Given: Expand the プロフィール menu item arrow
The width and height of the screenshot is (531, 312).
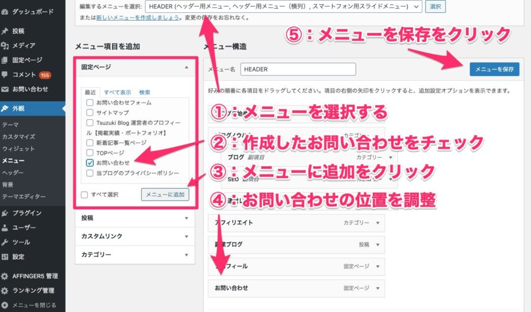Looking at the screenshot, I should (378, 267).
